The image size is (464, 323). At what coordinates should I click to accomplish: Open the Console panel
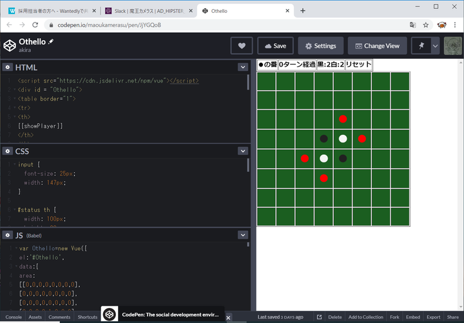14,317
